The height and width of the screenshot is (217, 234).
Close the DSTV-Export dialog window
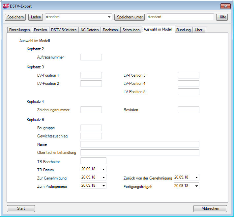pos(225,6)
